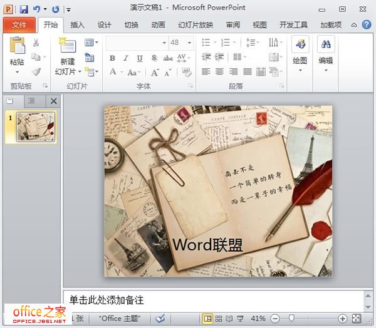Click the Redo icon

point(56,9)
